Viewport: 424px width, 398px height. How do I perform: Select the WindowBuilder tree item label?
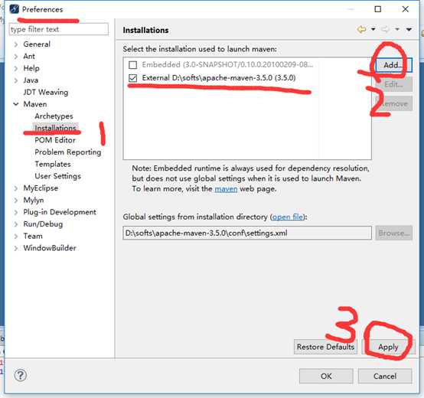50,248
